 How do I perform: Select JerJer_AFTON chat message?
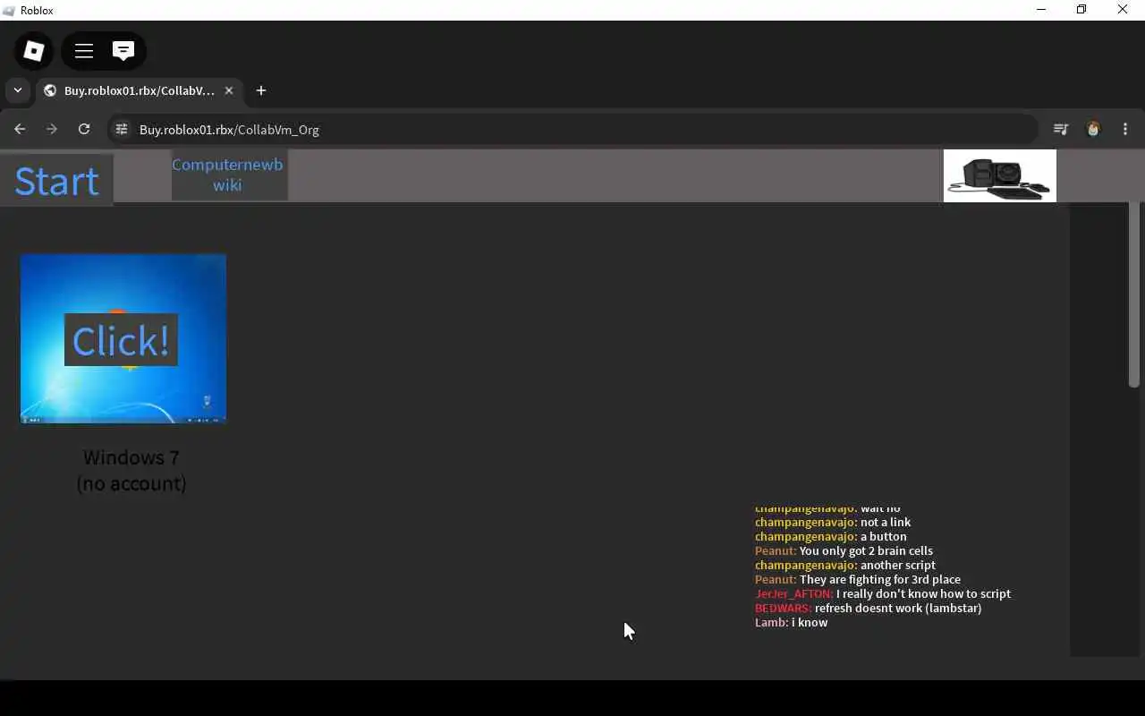coord(883,593)
